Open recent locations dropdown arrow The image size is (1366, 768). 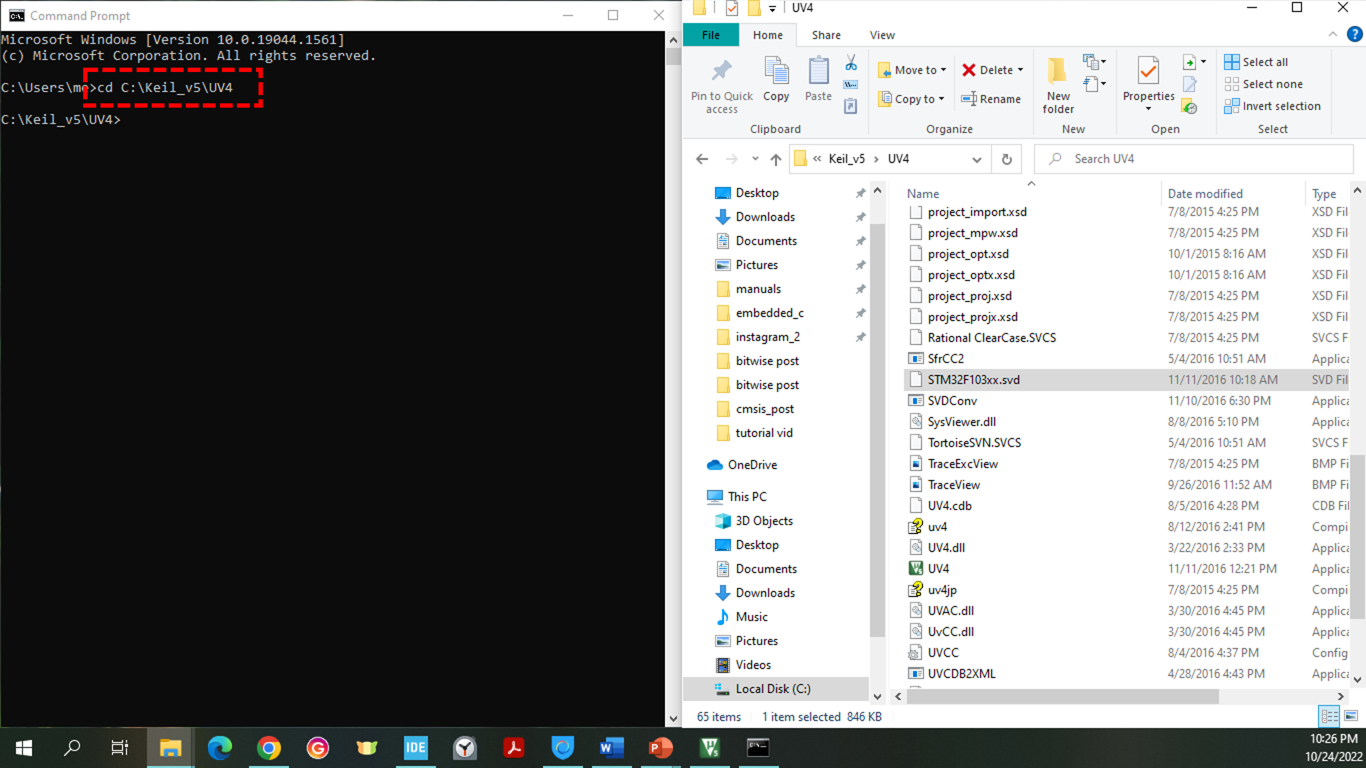tap(755, 159)
